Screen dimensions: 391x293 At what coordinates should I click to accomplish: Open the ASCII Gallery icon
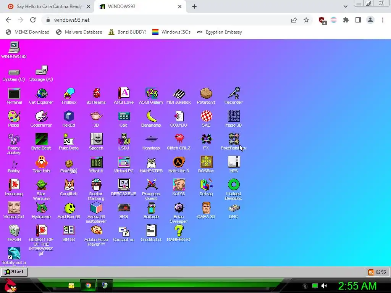pyautogui.click(x=151, y=96)
